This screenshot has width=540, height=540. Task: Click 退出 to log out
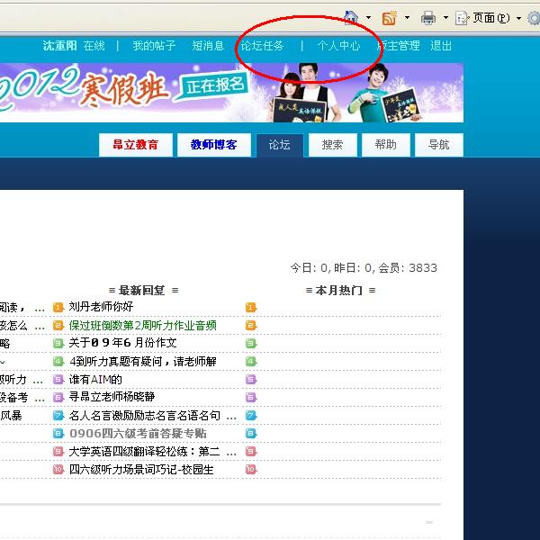point(441,46)
